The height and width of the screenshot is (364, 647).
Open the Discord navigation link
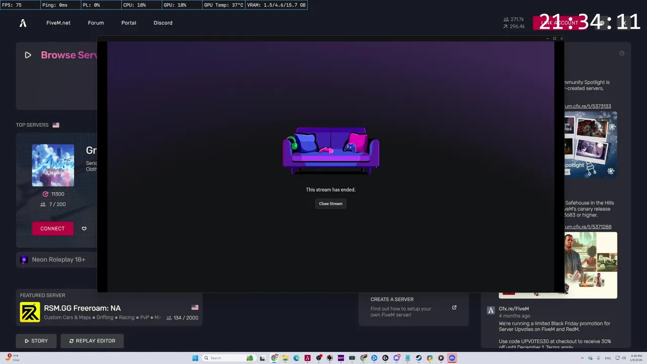163,23
